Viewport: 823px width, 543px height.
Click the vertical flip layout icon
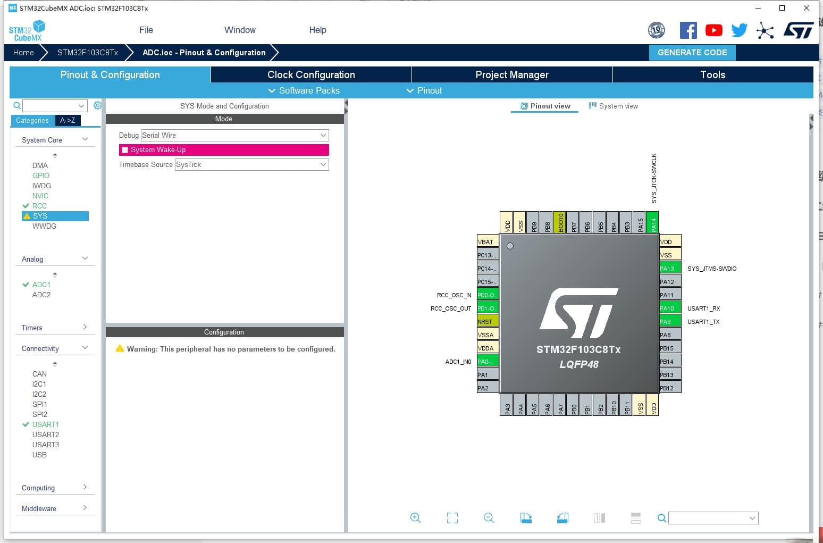pyautogui.click(x=599, y=518)
